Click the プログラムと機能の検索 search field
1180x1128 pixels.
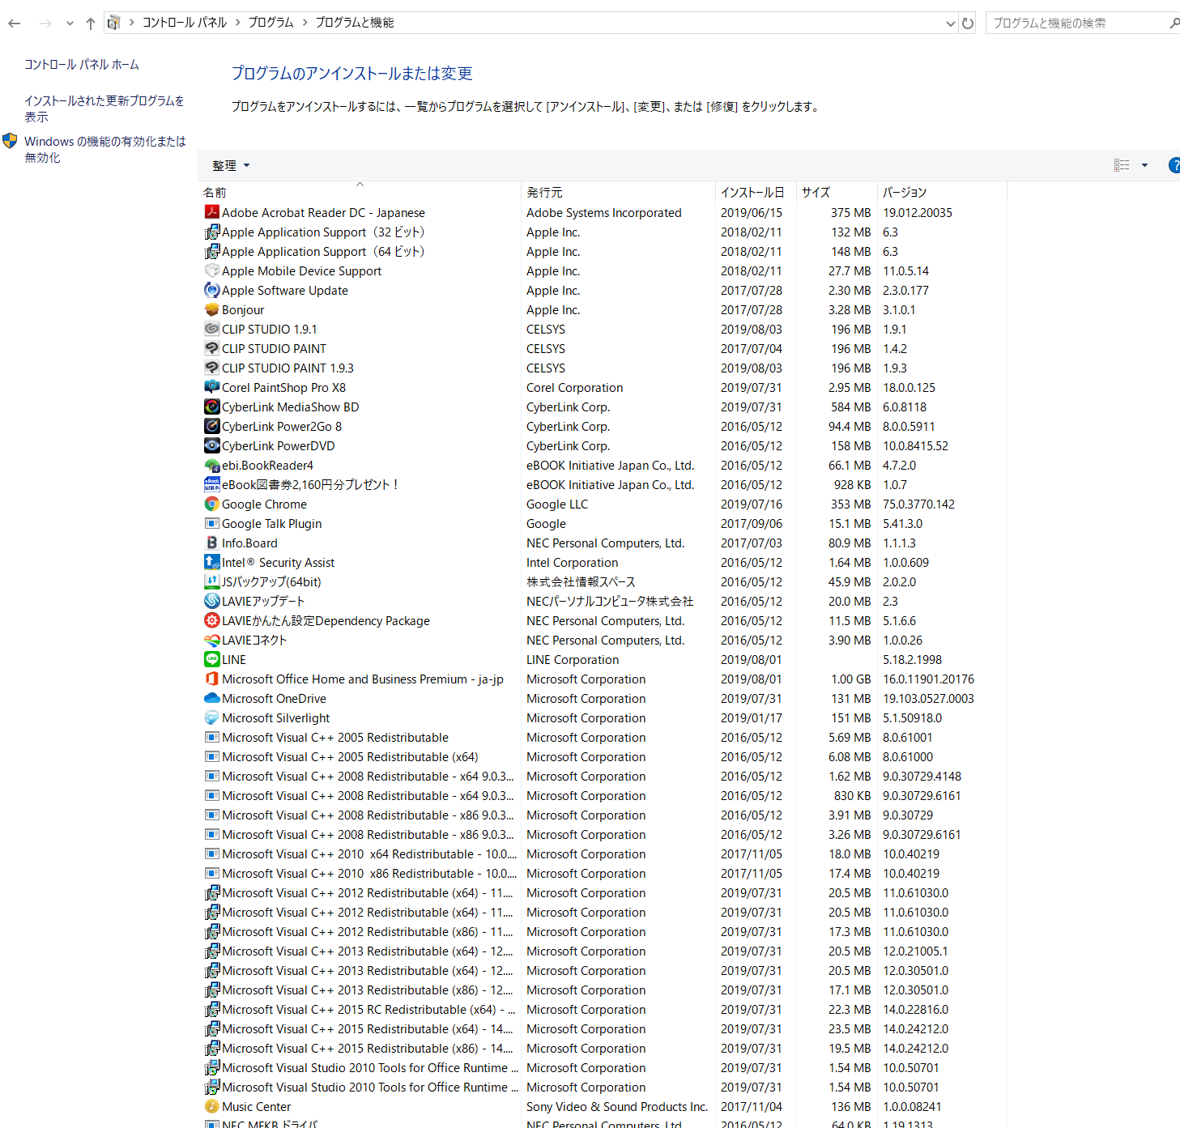(1077, 23)
